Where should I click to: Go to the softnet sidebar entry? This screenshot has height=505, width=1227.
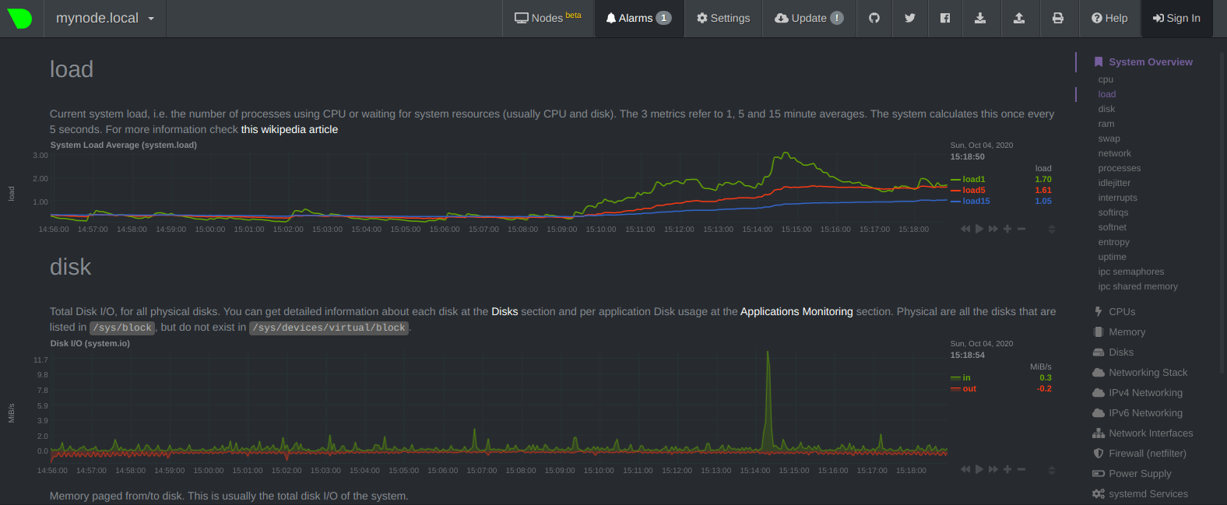(1112, 227)
